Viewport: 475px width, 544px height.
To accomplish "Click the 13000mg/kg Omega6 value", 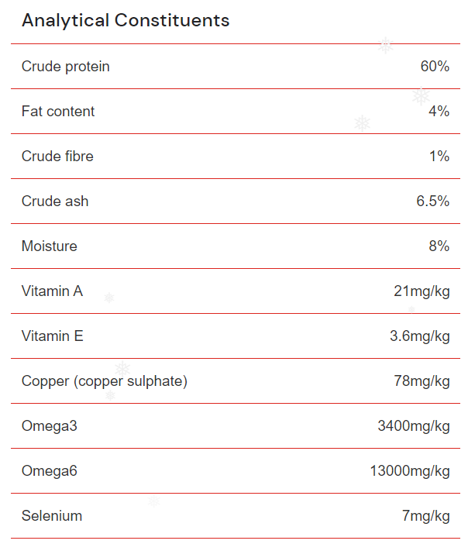I will [x=410, y=471].
